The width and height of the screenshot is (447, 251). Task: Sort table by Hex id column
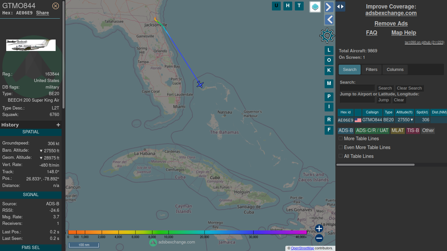(x=346, y=112)
